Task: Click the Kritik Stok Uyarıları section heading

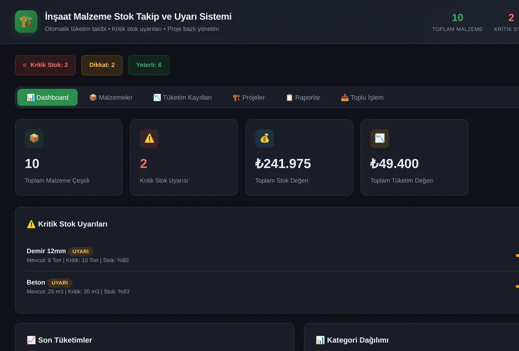Action: (x=67, y=224)
